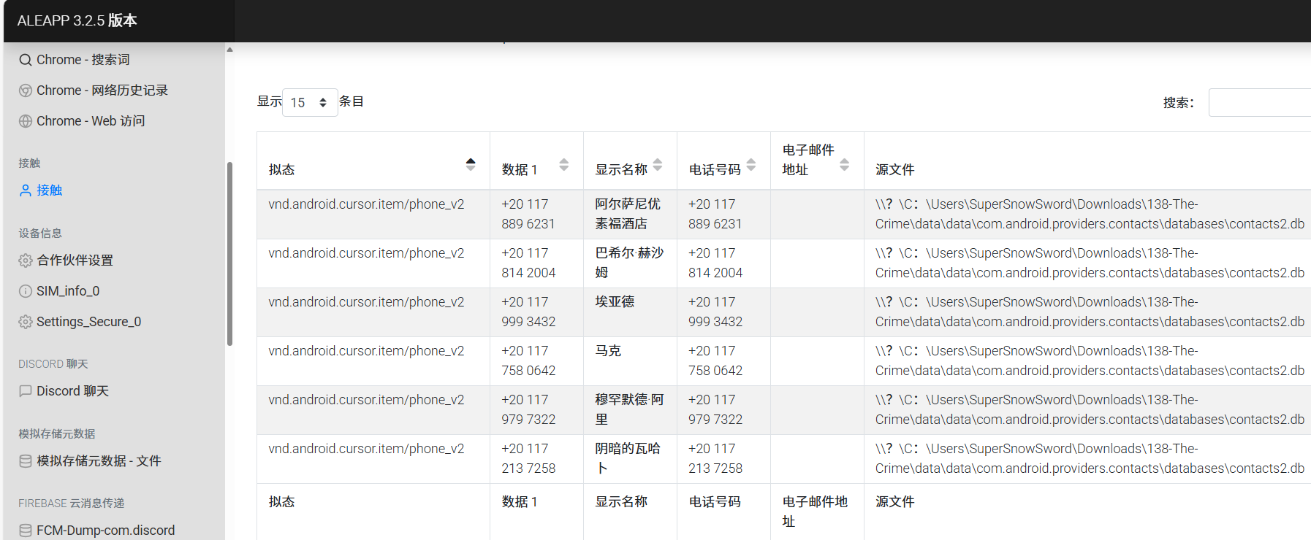
Task: Sort table by 数据 1 column arrows
Action: 564,164
